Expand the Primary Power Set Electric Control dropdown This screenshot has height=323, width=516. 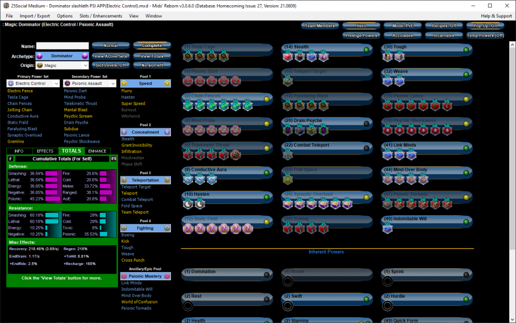click(33, 83)
